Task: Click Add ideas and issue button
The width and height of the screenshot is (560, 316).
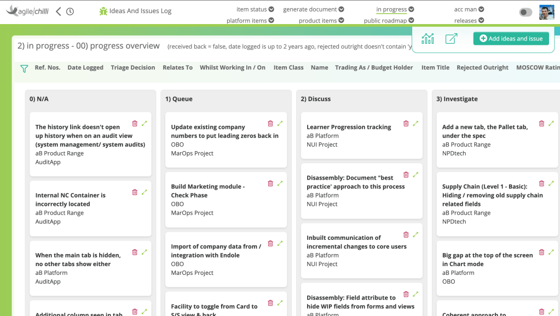Action: coord(511,38)
